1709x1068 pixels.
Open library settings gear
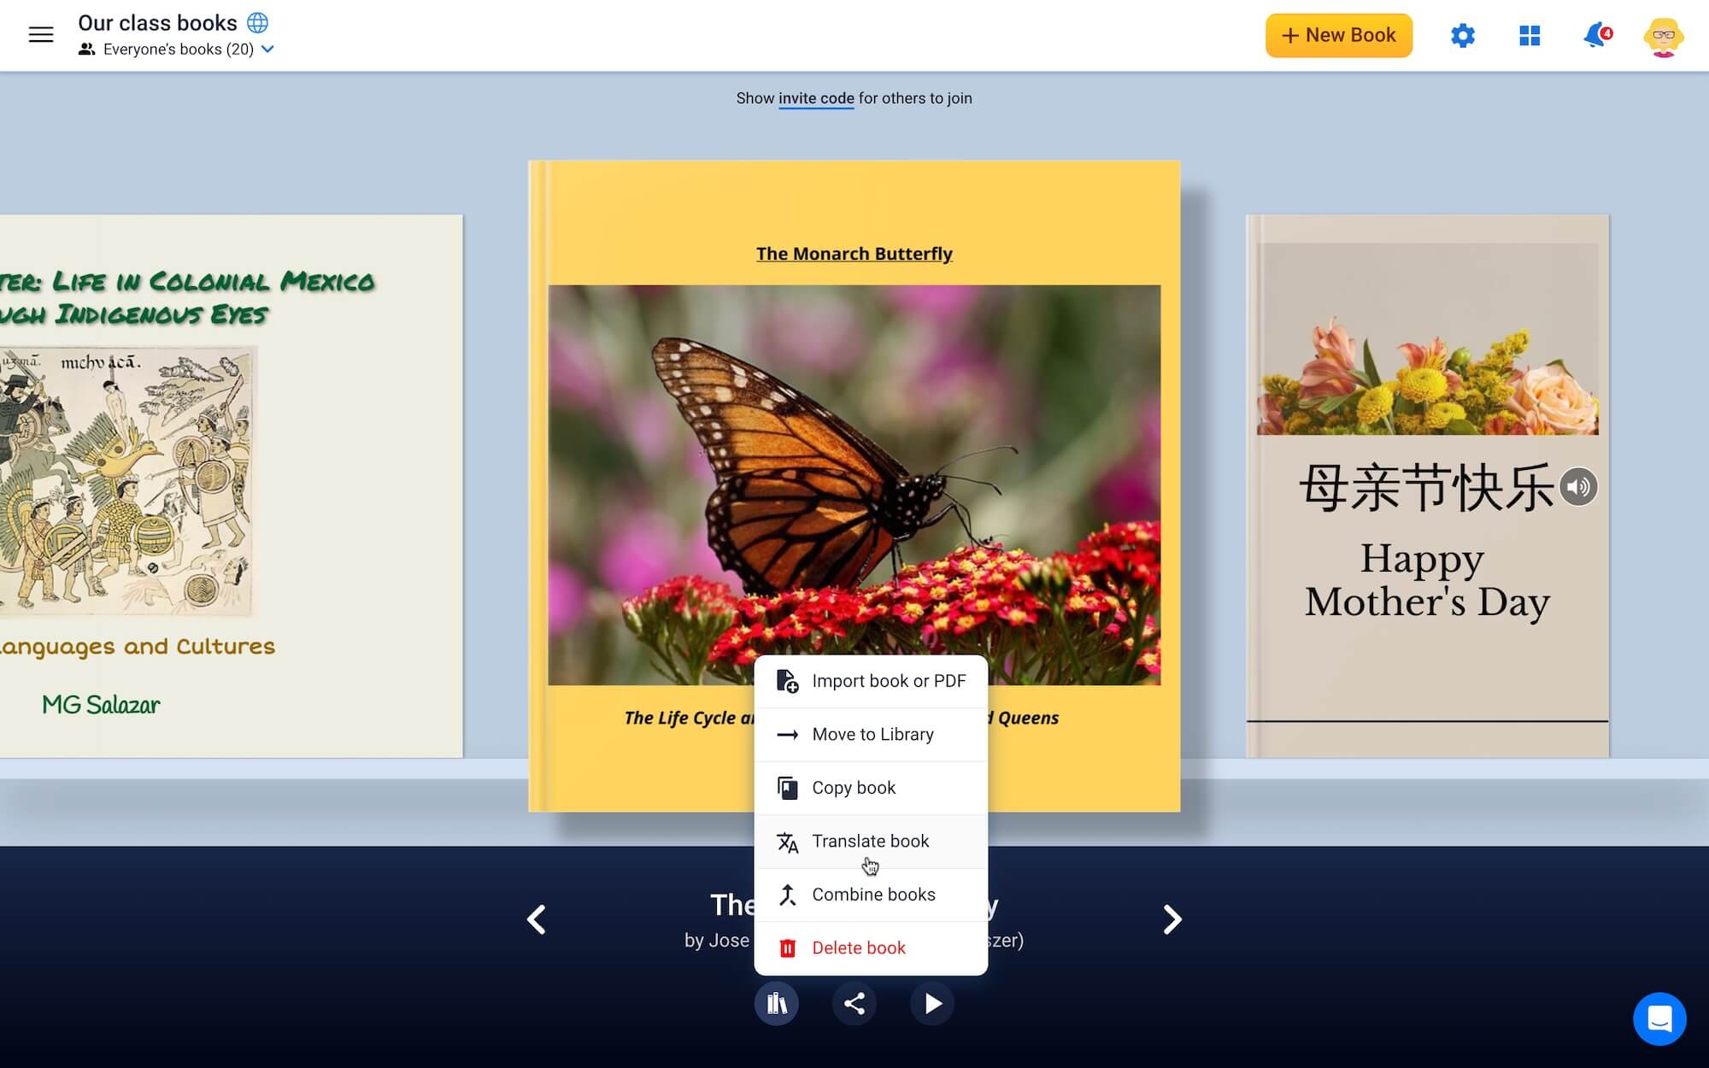1462,36
